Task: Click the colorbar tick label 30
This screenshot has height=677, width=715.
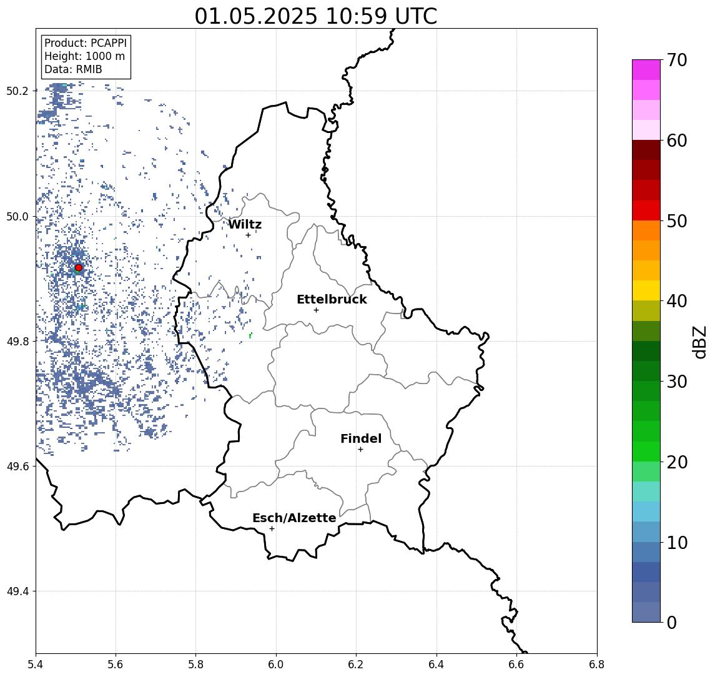Action: click(677, 382)
